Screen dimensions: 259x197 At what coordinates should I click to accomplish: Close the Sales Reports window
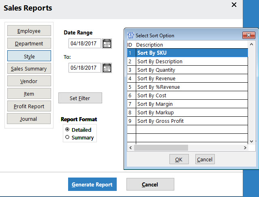pyautogui.click(x=234, y=5)
